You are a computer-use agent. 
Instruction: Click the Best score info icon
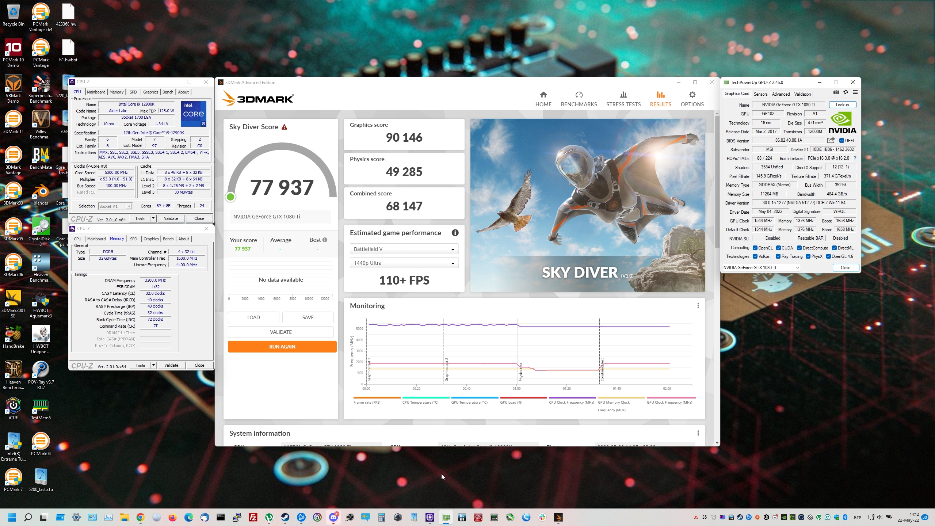(x=325, y=240)
